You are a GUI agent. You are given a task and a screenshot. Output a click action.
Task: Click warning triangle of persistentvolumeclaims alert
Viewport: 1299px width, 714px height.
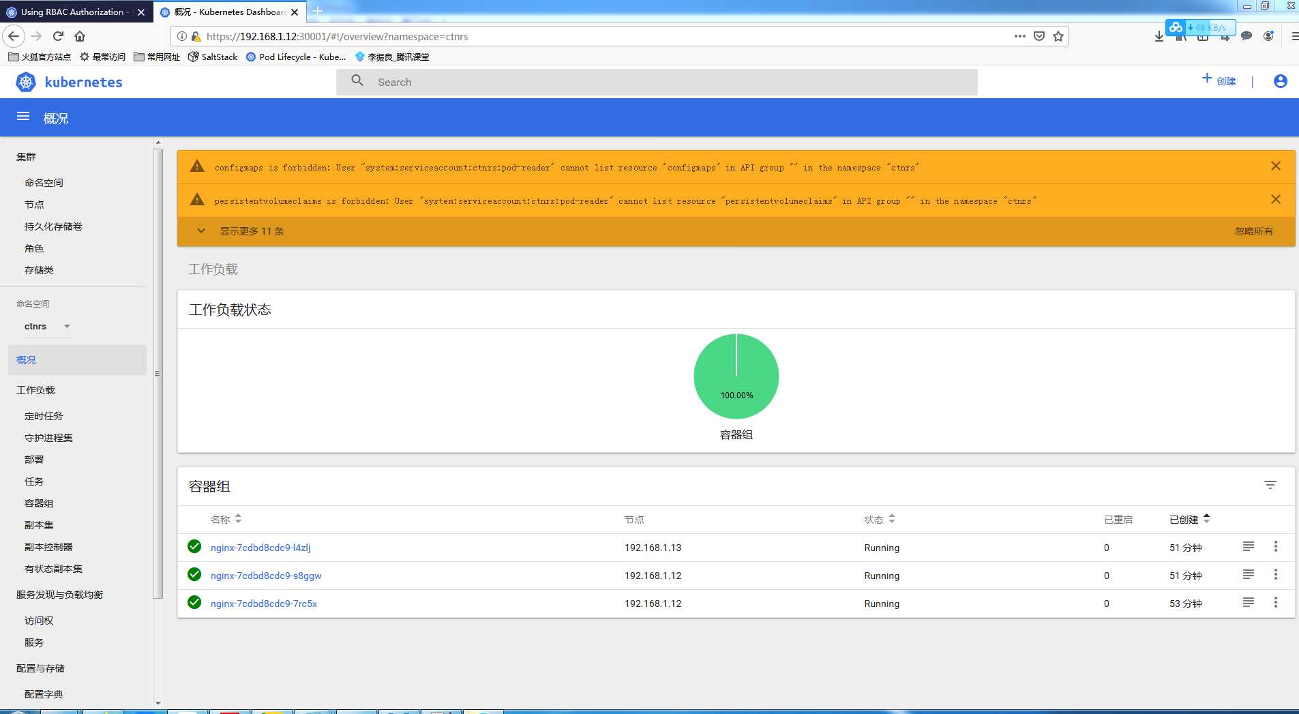(x=197, y=199)
